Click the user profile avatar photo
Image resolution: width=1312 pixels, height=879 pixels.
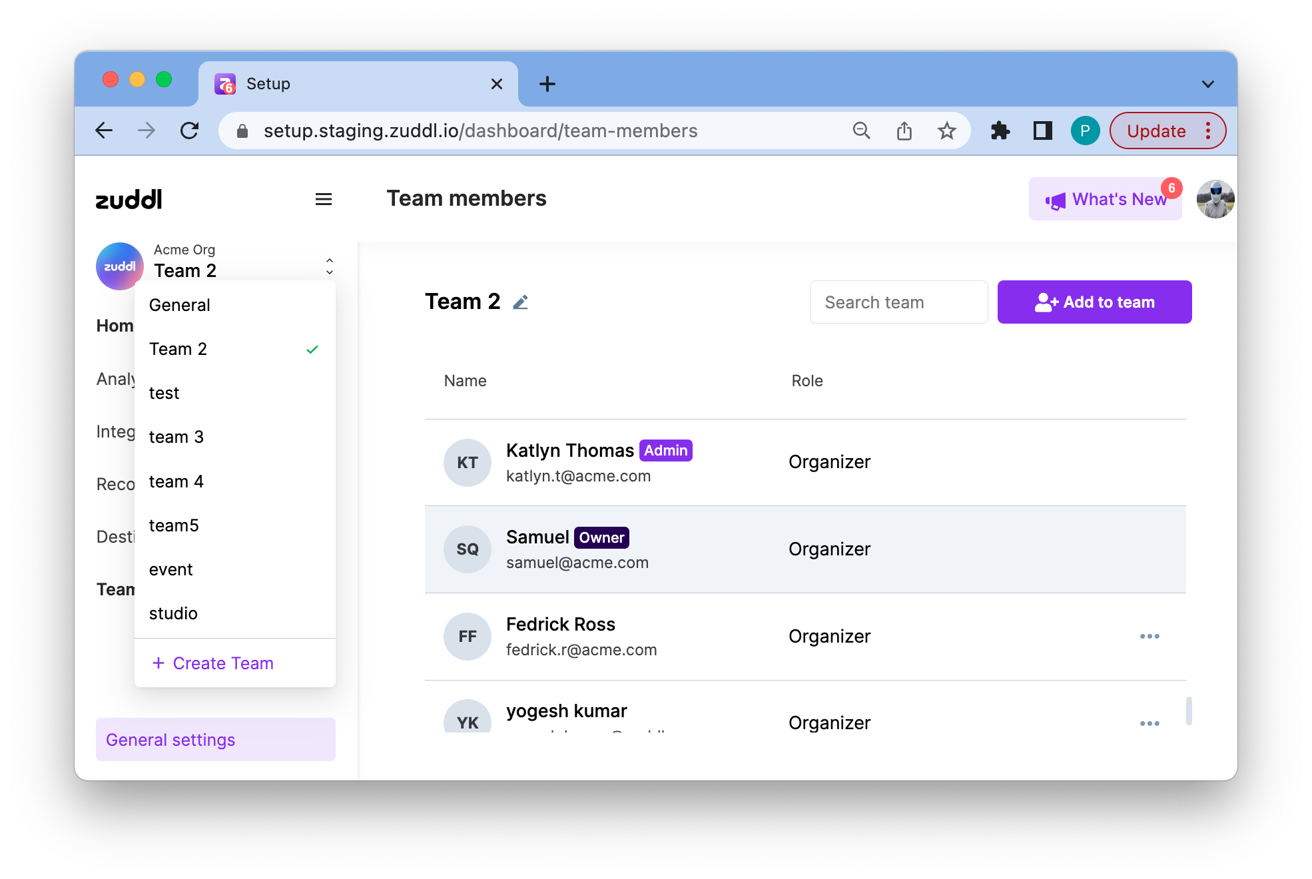[x=1215, y=199]
